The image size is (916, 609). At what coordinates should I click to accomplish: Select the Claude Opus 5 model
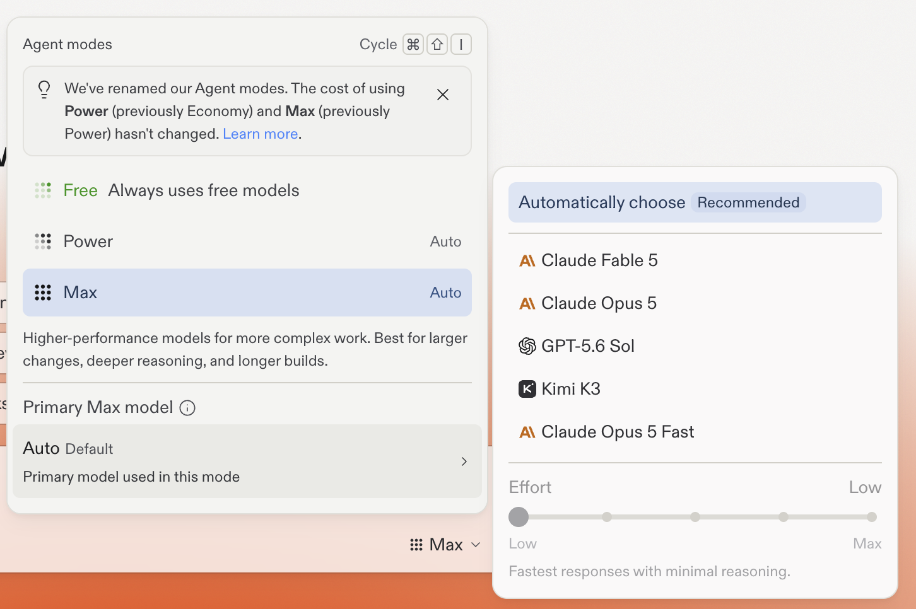(695, 303)
